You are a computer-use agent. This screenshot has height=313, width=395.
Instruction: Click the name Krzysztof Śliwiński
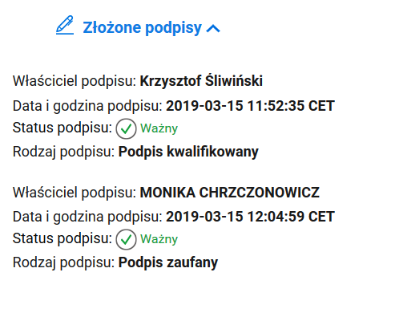click(201, 81)
